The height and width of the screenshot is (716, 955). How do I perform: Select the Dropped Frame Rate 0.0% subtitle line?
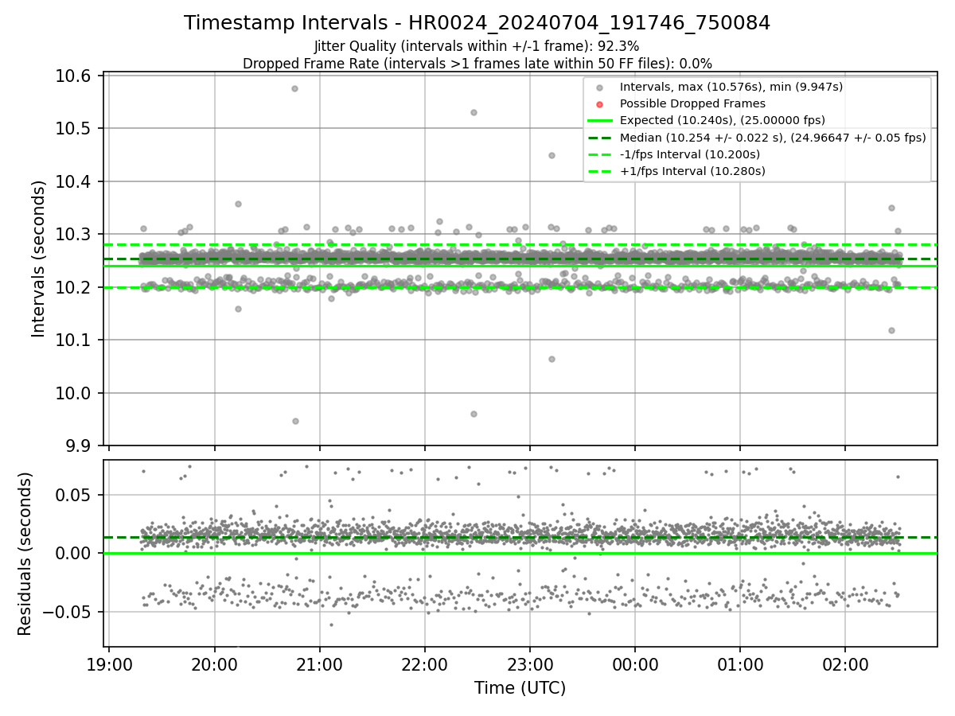(x=477, y=64)
